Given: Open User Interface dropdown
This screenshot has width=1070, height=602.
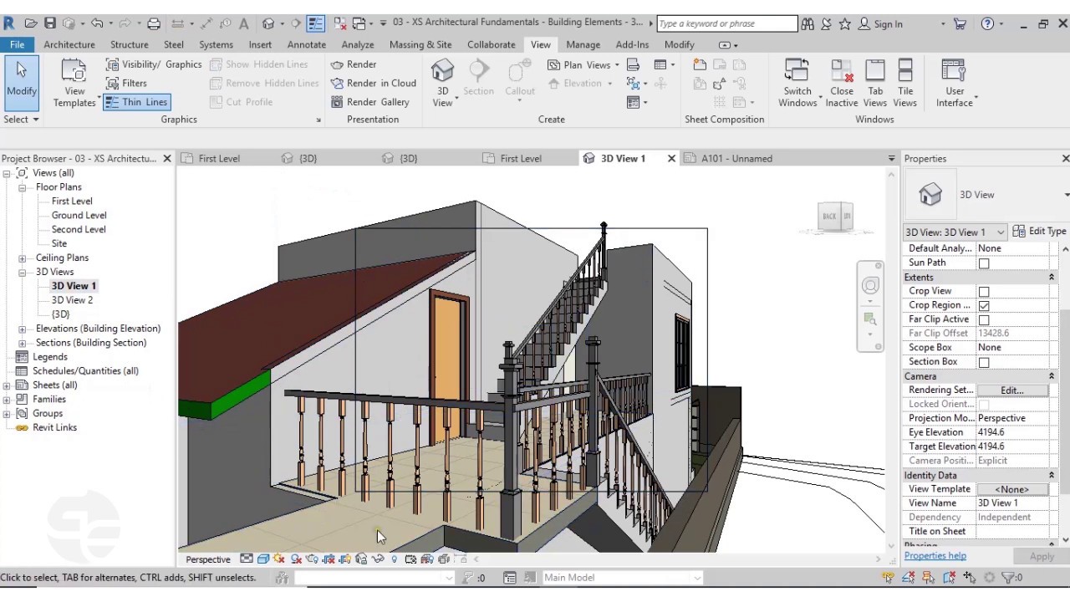Looking at the screenshot, I should [x=954, y=83].
